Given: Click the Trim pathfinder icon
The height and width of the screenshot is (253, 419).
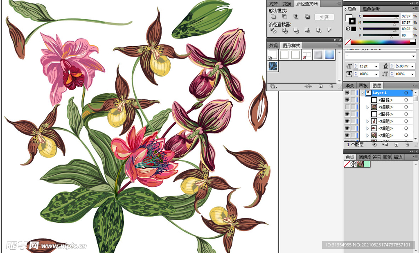Looking at the screenshot, I should tap(285, 30).
